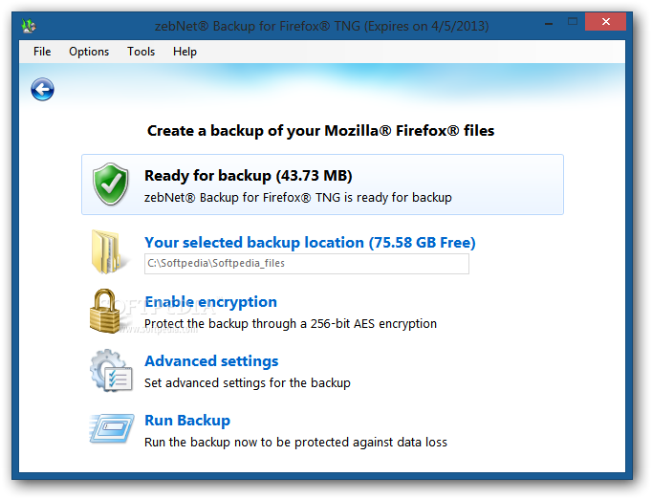This screenshot has width=652, height=499.
Task: Click the yellow folder backup location icon
Action: 105,251
